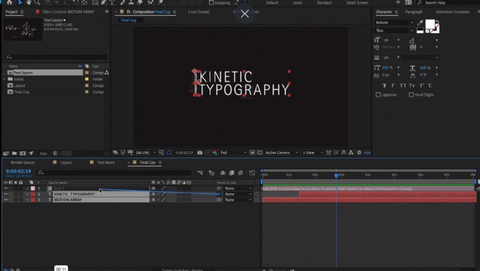The image size is (480, 271).
Task: Open the Roboto font family dropdown
Action: [395, 23]
